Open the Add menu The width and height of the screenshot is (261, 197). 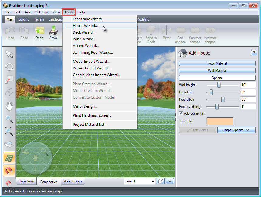[x=28, y=12]
